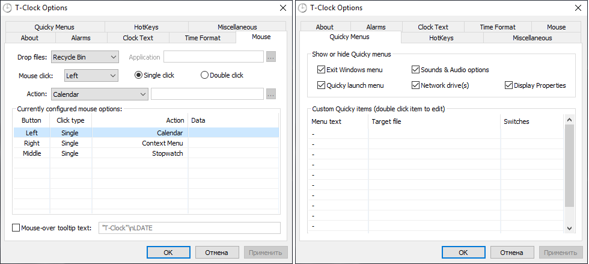This screenshot has height=264, width=589.
Task: Select the Right Single Context Menu row
Action: (146, 143)
